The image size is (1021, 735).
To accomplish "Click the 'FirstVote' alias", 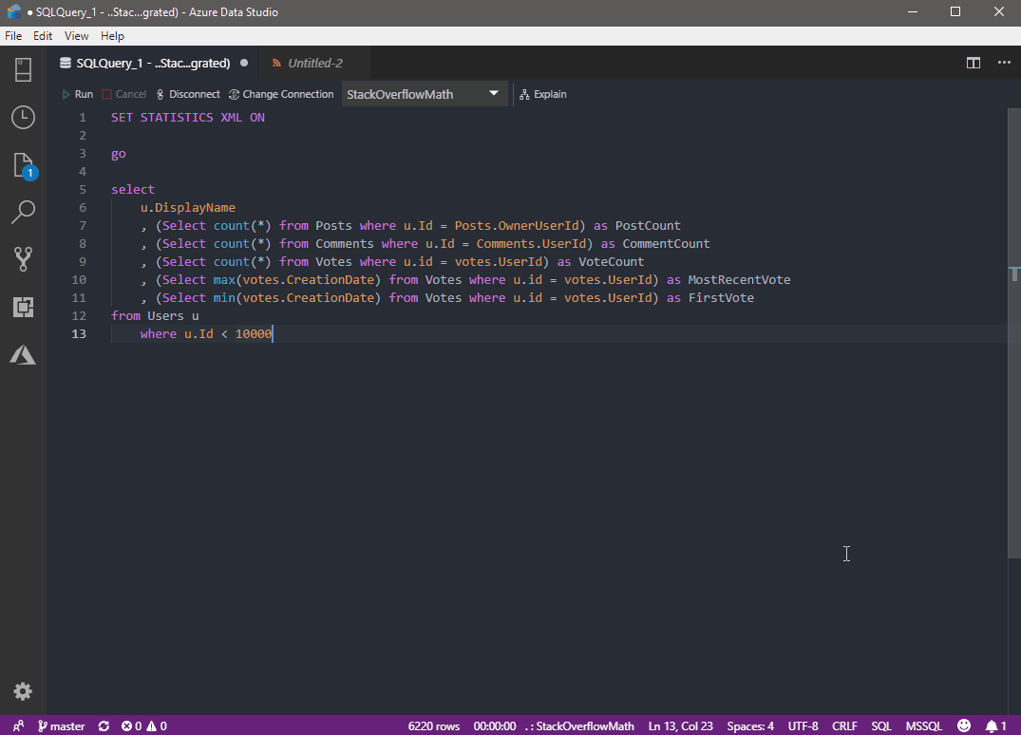I will click(721, 297).
